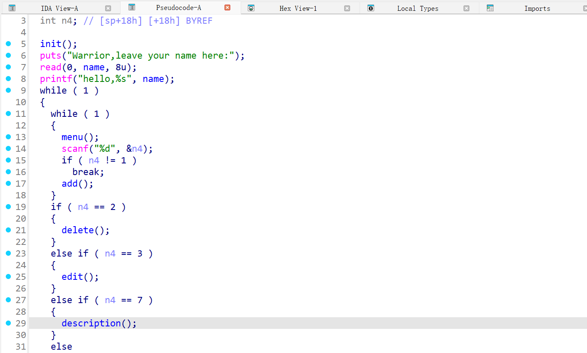Click &n4 argument in scanf
Screen dimensions: 587x353
click(134, 148)
